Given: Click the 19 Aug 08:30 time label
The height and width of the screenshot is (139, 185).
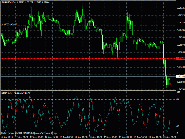Looking at the screenshot, I should [126, 137].
